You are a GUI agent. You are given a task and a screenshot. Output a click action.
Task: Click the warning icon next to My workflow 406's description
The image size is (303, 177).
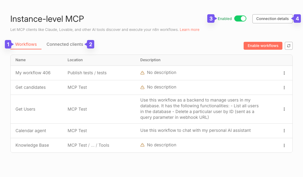[x=142, y=72]
